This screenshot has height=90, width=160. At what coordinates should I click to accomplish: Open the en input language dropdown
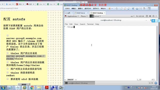[132, 16]
